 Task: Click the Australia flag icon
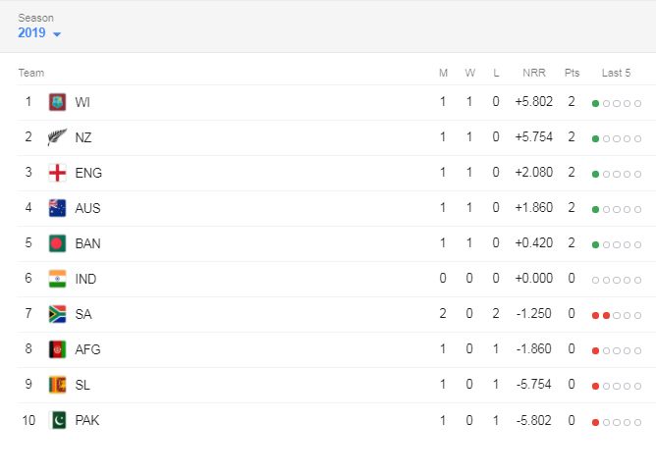point(57,208)
